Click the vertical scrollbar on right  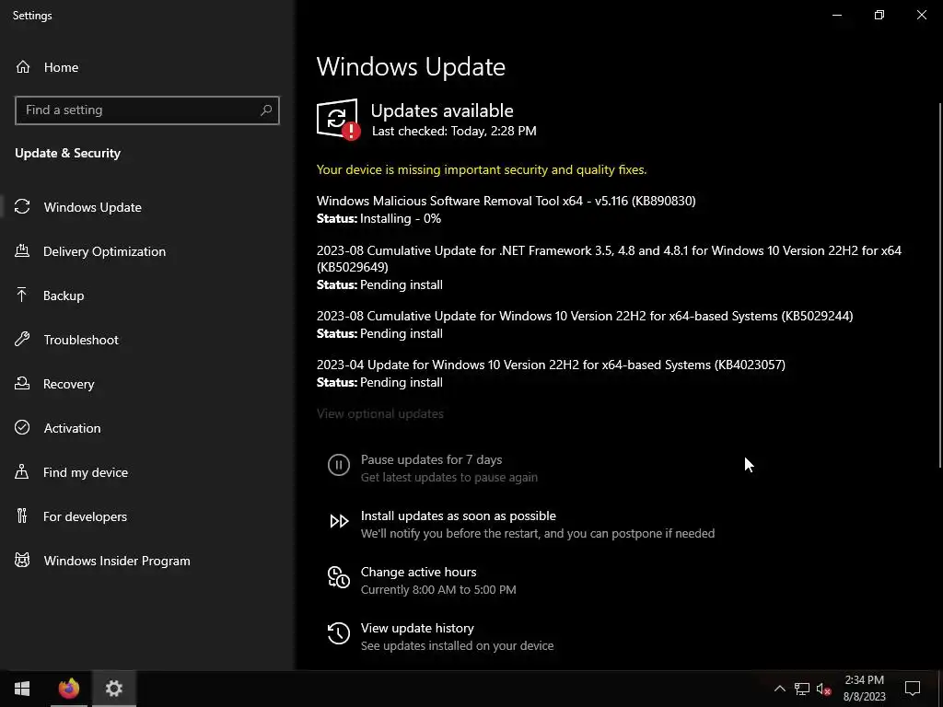pyautogui.click(x=940, y=285)
